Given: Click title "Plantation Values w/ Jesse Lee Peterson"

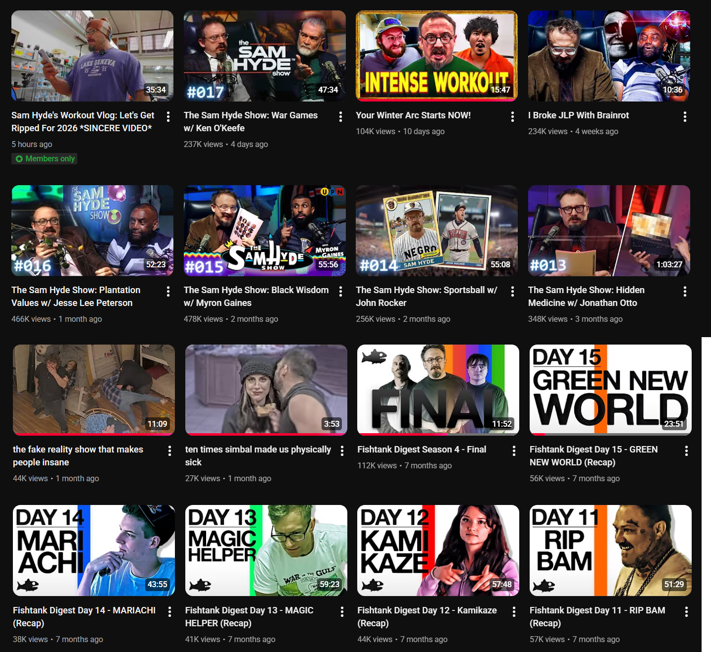Looking at the screenshot, I should 76,297.
